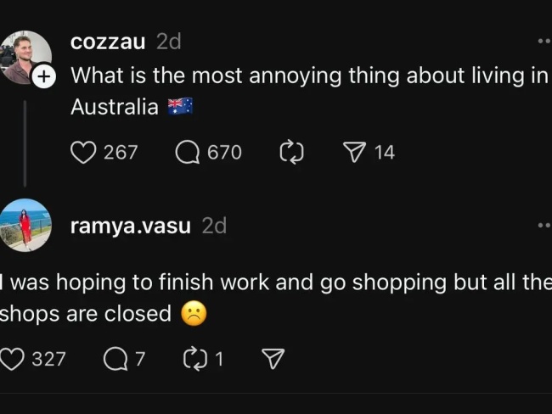This screenshot has height=414, width=552.
Task: Follow cozzau with the plus badge
Action: 44,76
